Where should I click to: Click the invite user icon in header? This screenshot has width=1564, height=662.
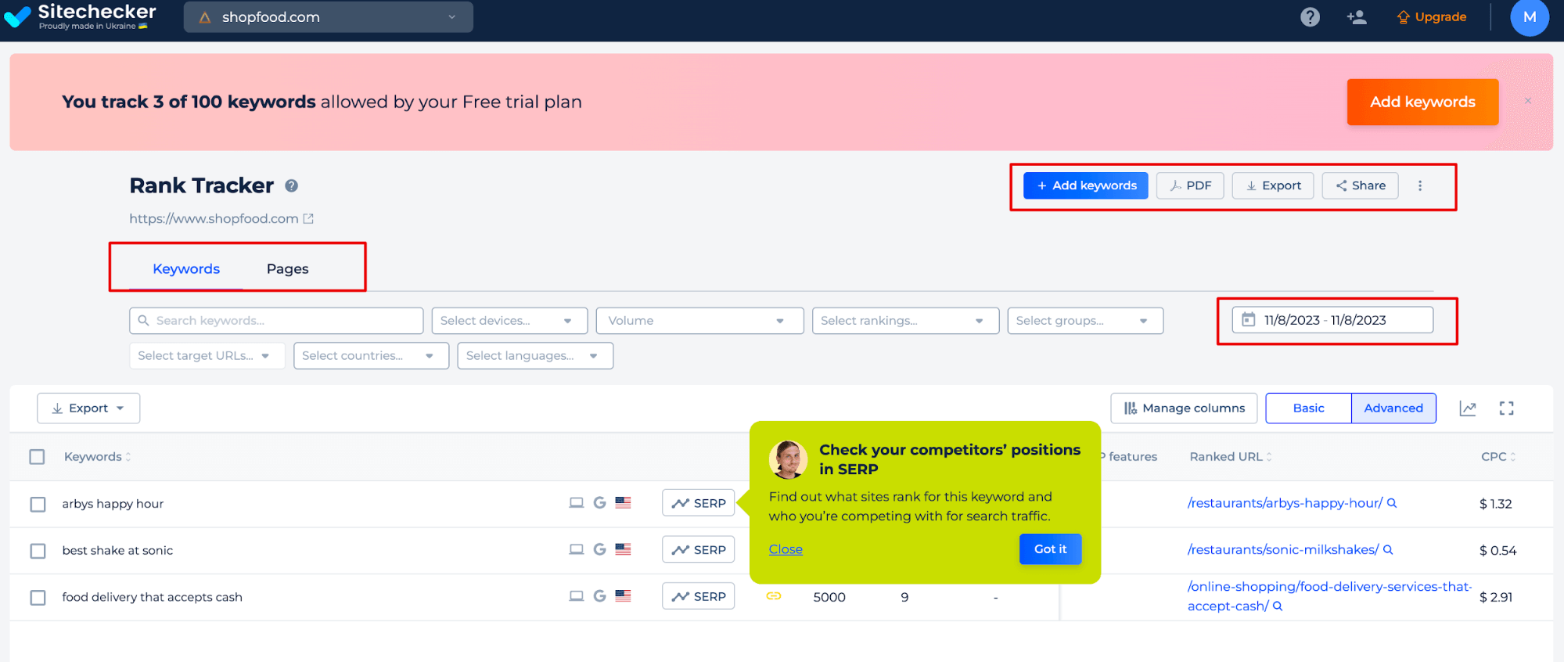click(x=1356, y=17)
